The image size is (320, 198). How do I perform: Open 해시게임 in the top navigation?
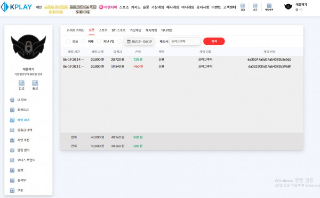pos(173,7)
